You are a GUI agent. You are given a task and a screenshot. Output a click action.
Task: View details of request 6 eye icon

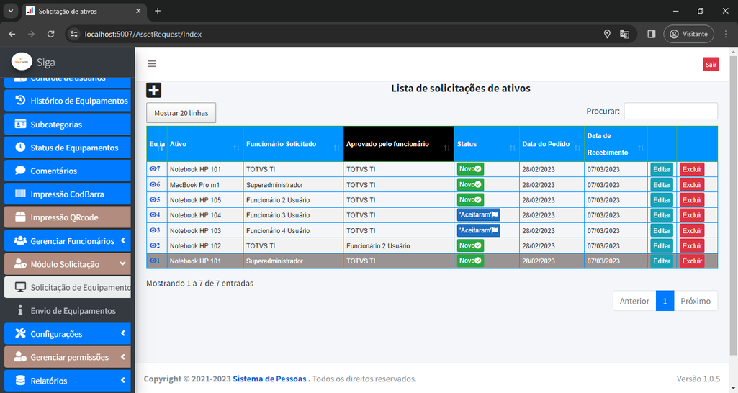153,184
